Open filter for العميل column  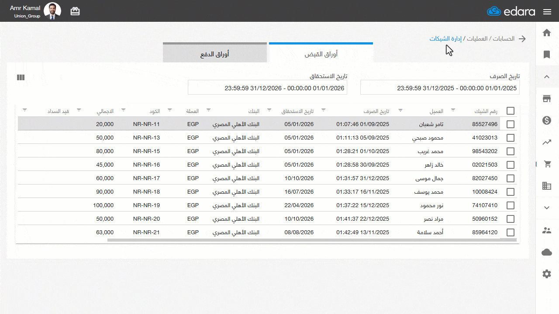click(400, 110)
